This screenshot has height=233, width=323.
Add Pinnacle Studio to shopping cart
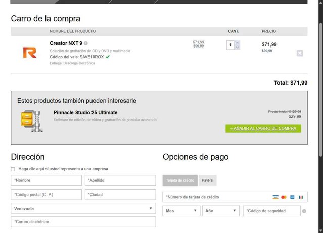(263, 128)
